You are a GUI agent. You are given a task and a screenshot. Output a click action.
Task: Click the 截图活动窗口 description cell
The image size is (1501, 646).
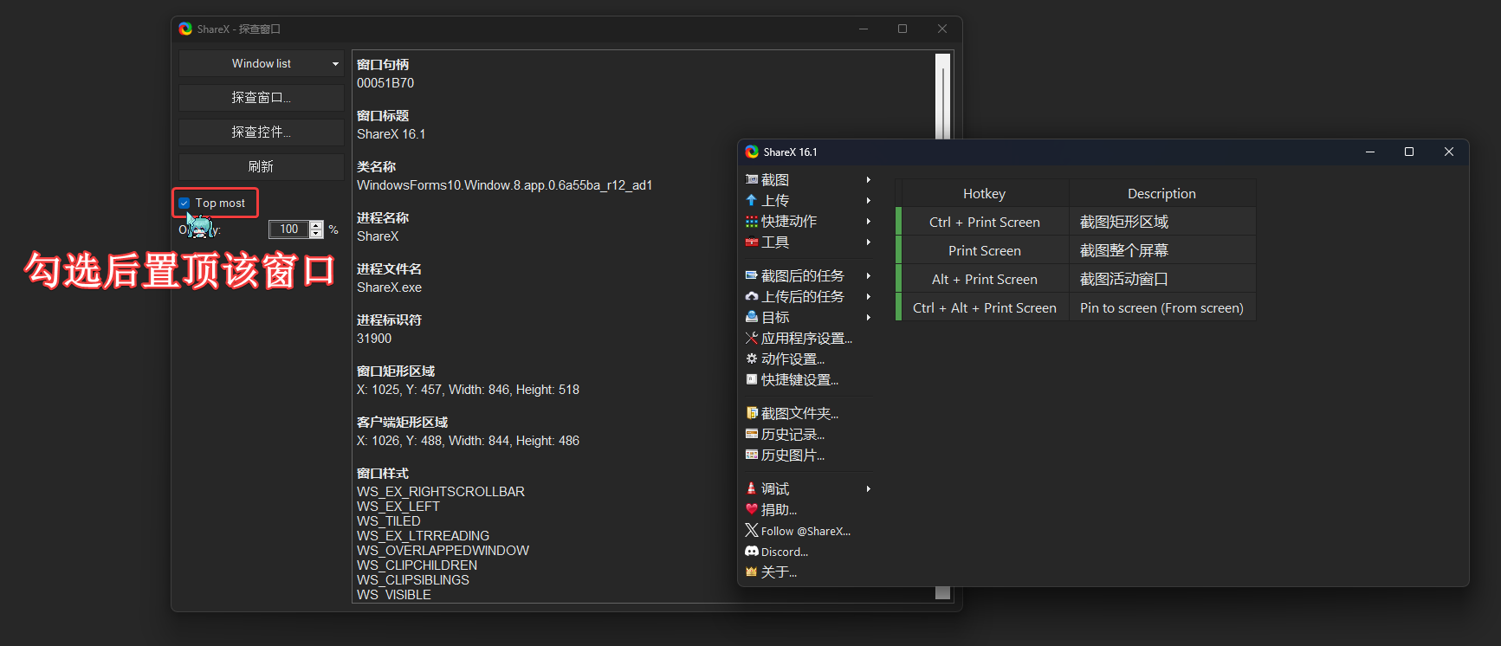(1161, 279)
